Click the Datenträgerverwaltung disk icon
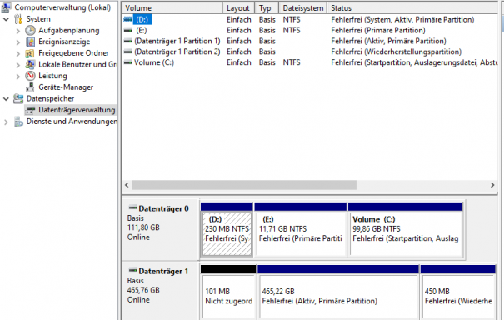Image resolution: width=504 pixels, height=320 pixels. (30, 110)
